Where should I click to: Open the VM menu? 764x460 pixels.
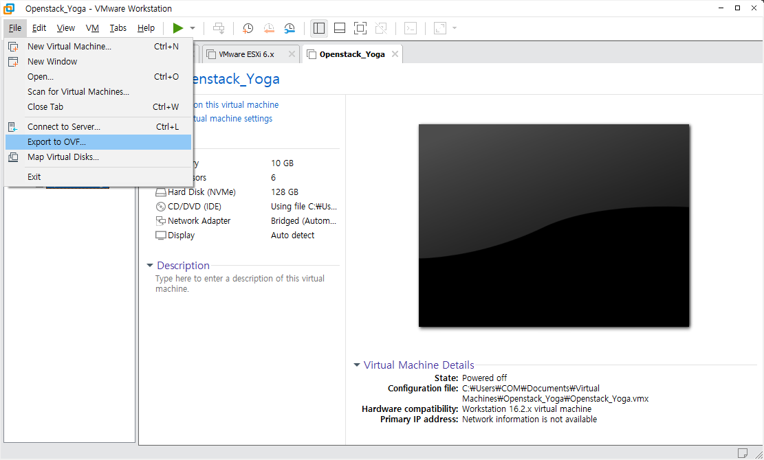click(92, 28)
